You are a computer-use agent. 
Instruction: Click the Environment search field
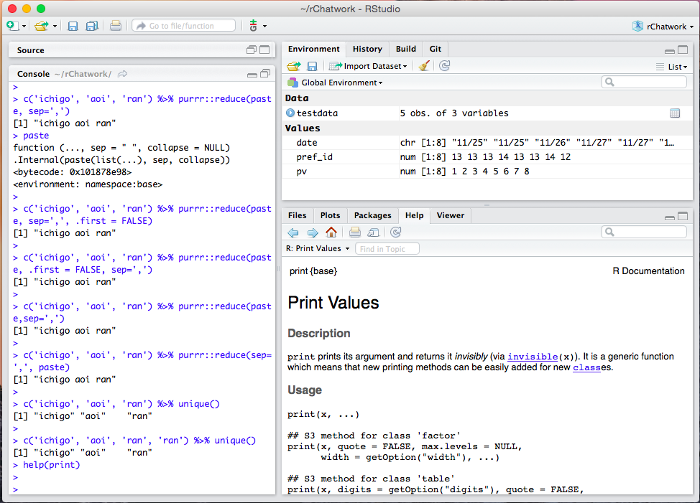644,82
